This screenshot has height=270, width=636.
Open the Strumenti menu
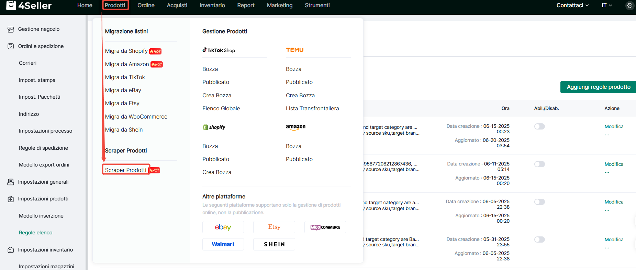[x=317, y=5]
